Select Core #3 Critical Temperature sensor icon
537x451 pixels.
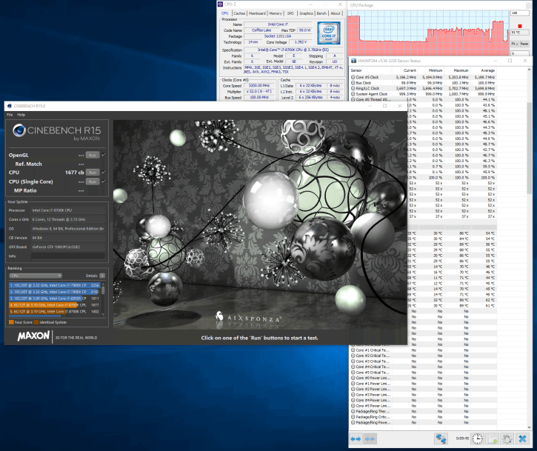pos(353,361)
